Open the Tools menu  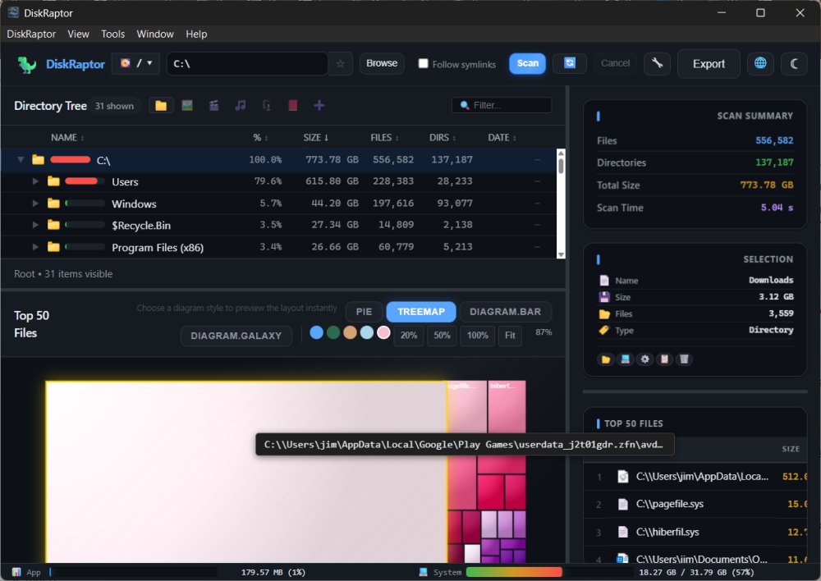click(x=112, y=34)
